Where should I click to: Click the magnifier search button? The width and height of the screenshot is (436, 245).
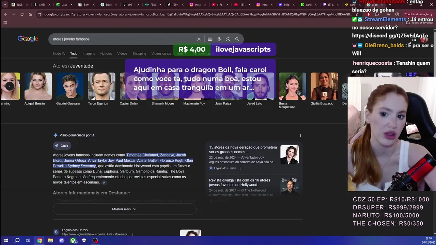pos(237,39)
